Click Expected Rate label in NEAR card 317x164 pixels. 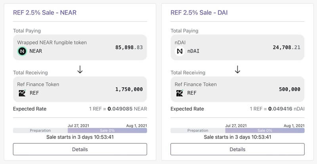click(30, 109)
